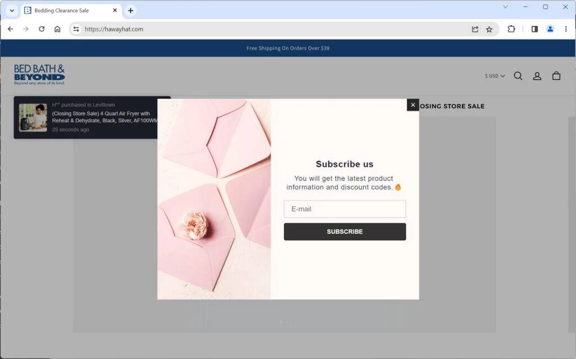The image size is (576, 359).
Task: Click the Bed Bath & Beyond logo
Action: tap(39, 75)
